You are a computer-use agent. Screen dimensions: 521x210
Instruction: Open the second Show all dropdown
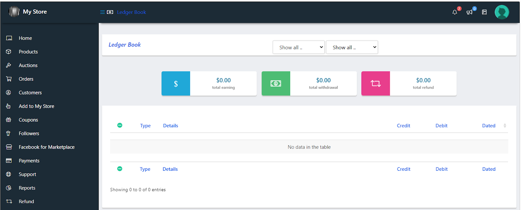352,47
